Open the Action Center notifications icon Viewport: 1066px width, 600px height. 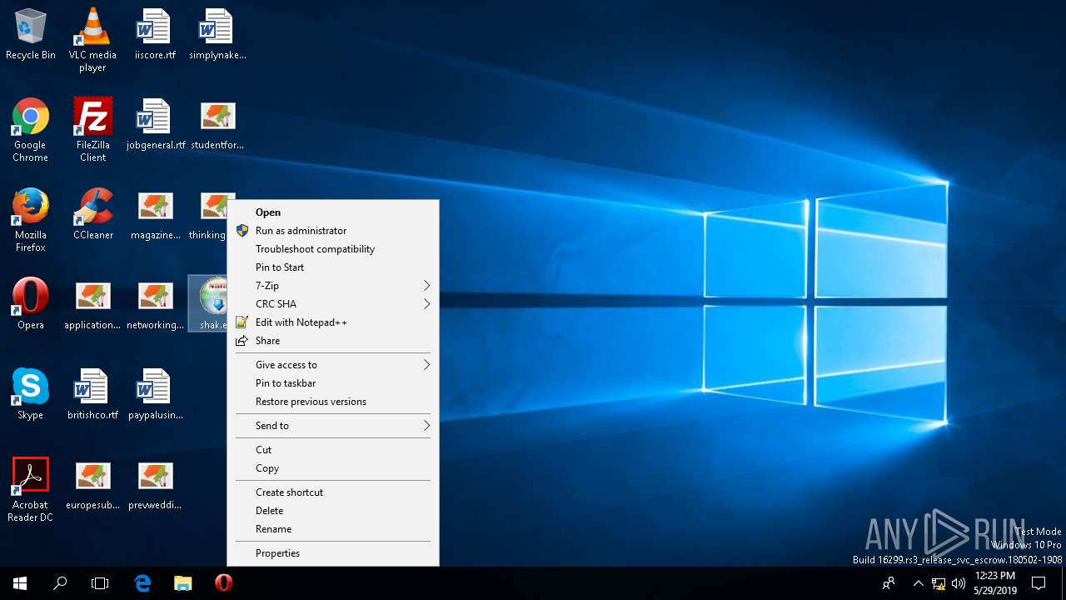pos(1039,583)
